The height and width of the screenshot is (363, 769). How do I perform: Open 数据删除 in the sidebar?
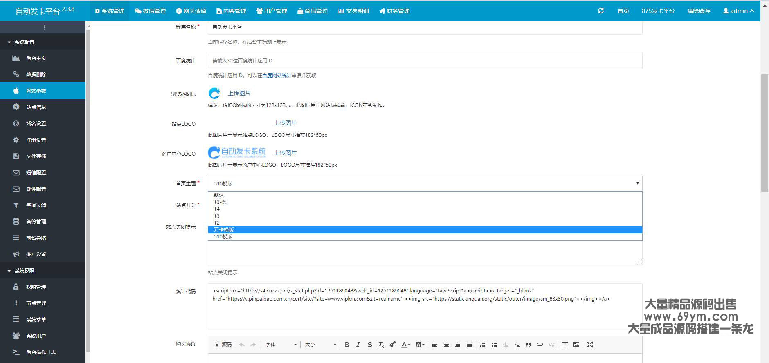pyautogui.click(x=43, y=74)
